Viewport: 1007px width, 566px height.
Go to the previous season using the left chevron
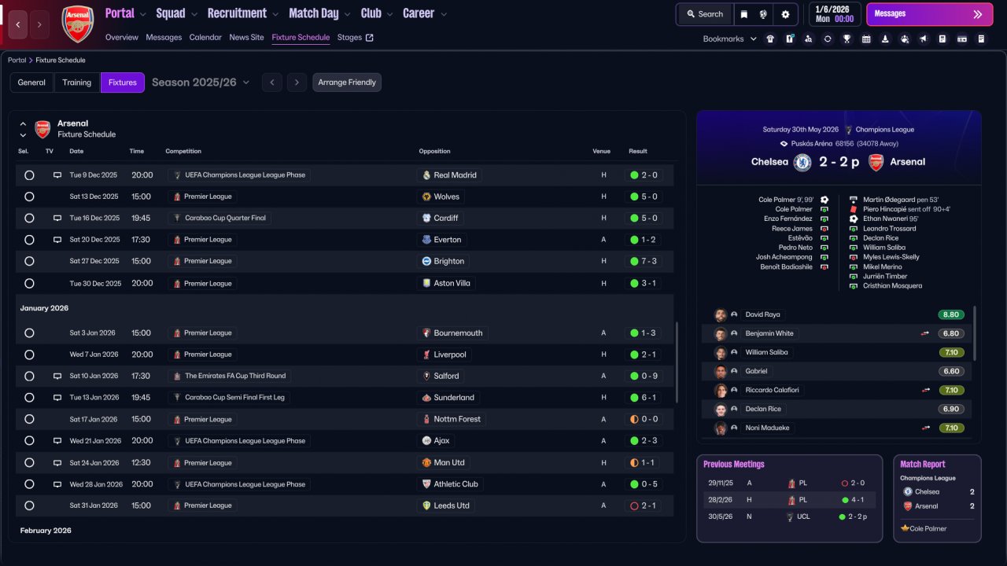tap(271, 83)
